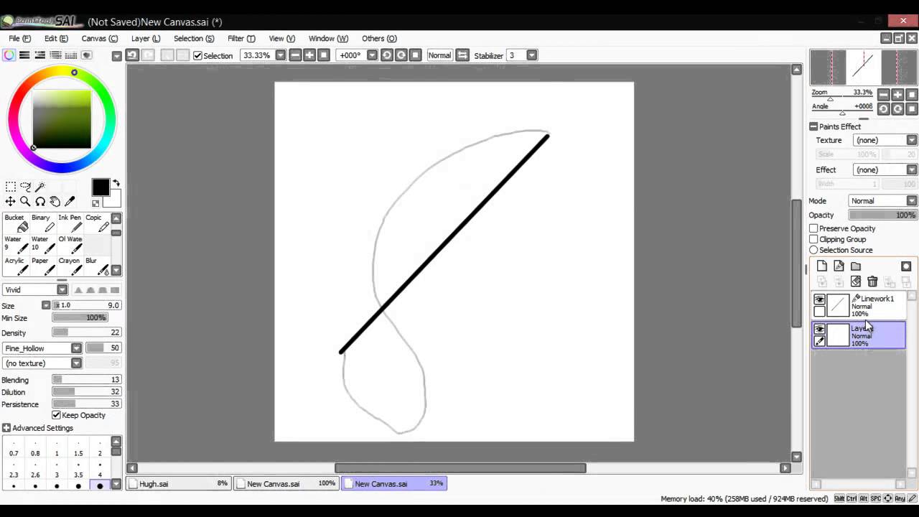The image size is (919, 517).
Task: Open the Filter menu
Action: click(x=241, y=39)
